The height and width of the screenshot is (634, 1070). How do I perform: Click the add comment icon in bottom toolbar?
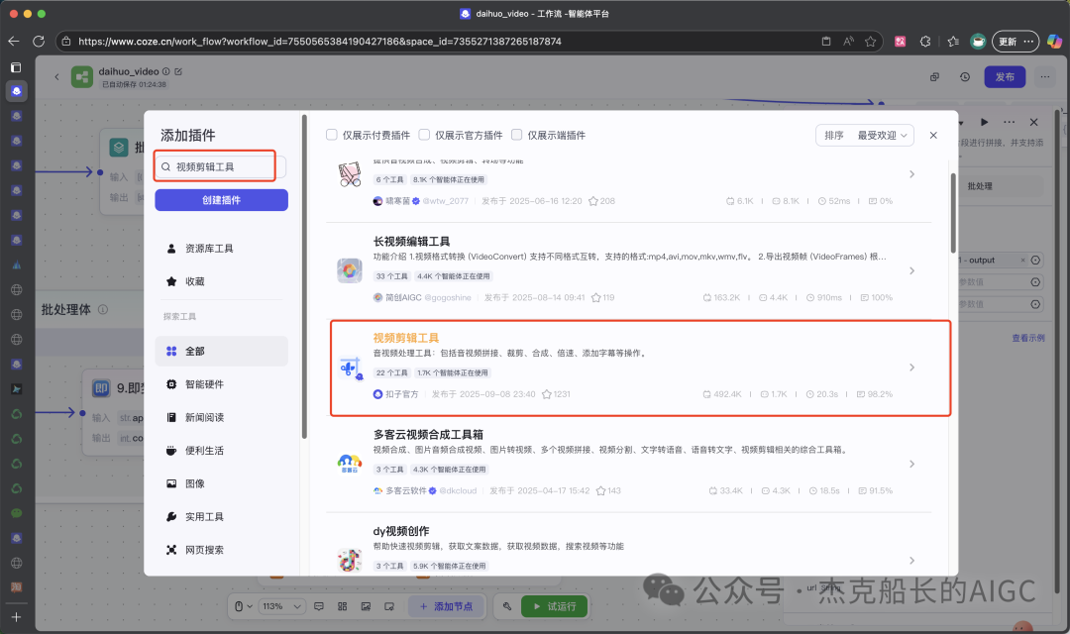pos(319,606)
